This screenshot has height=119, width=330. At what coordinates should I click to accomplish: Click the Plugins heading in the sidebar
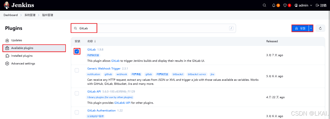click(x=14, y=28)
